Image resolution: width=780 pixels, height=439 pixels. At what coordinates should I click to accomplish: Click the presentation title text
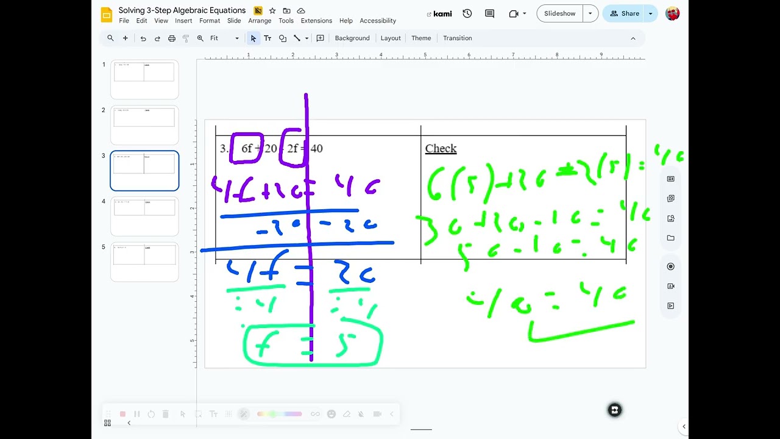(182, 10)
